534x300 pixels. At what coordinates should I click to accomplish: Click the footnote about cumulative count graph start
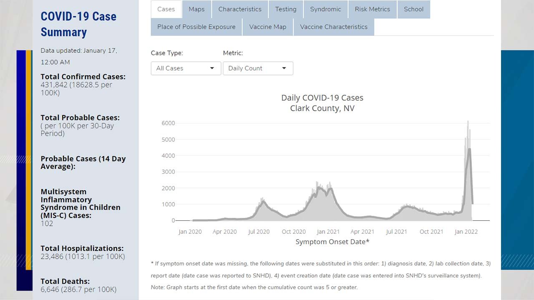[x=254, y=287]
